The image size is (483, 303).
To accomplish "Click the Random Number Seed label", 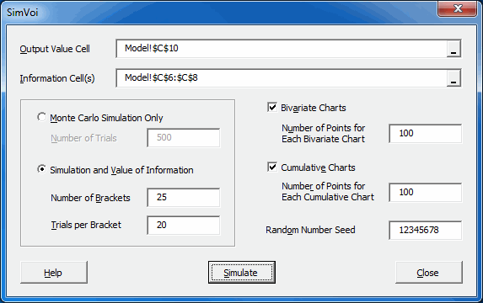I will (x=310, y=230).
